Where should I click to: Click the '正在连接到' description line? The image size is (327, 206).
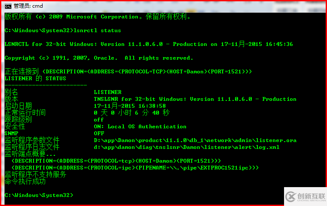(128, 71)
